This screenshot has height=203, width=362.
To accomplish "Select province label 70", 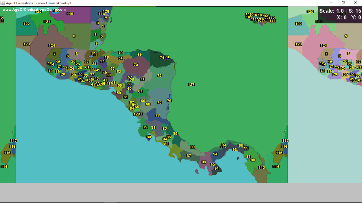I will [x=136, y=65].
